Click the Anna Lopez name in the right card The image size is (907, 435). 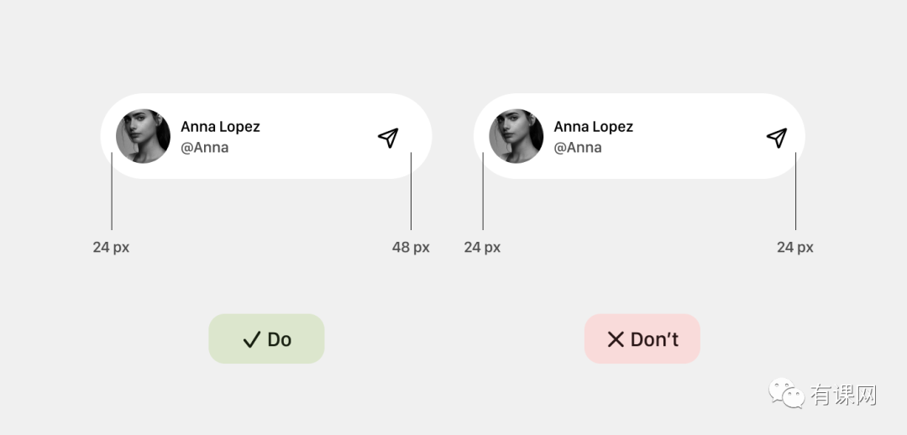tap(593, 127)
